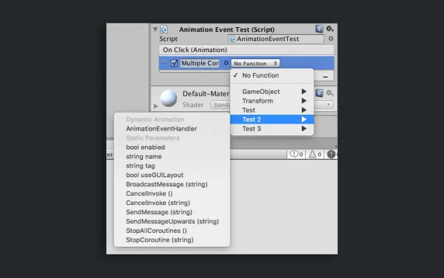Click the On Click (Animation) header
The image size is (444, 278).
click(246, 50)
